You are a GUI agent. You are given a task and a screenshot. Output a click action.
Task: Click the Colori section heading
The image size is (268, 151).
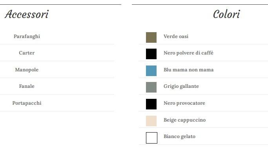point(226,14)
